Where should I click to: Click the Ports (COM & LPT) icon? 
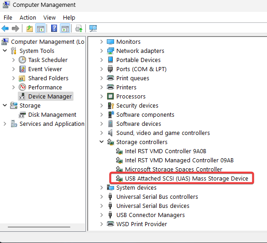(x=110, y=69)
